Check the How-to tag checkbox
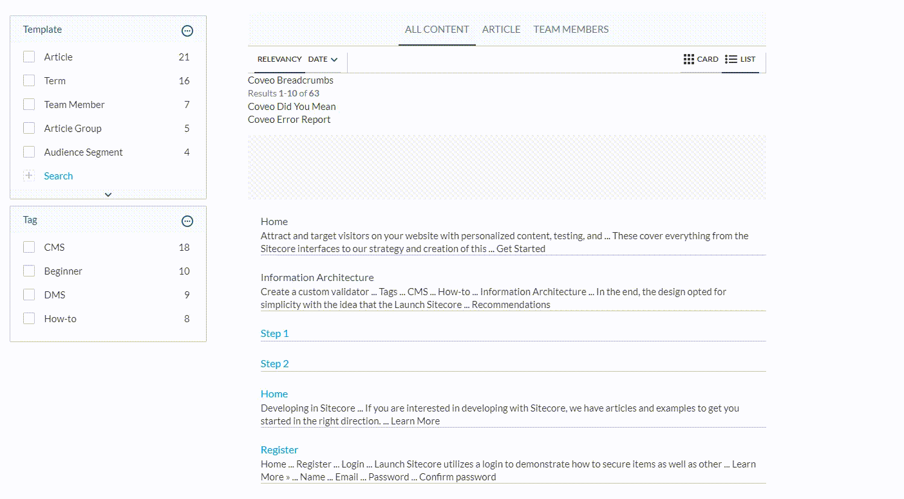The width and height of the screenshot is (904, 499). tap(29, 319)
